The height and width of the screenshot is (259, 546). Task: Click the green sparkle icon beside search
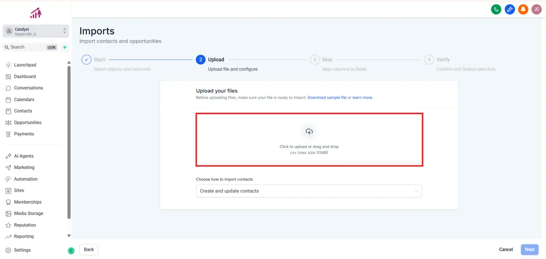coord(65,47)
